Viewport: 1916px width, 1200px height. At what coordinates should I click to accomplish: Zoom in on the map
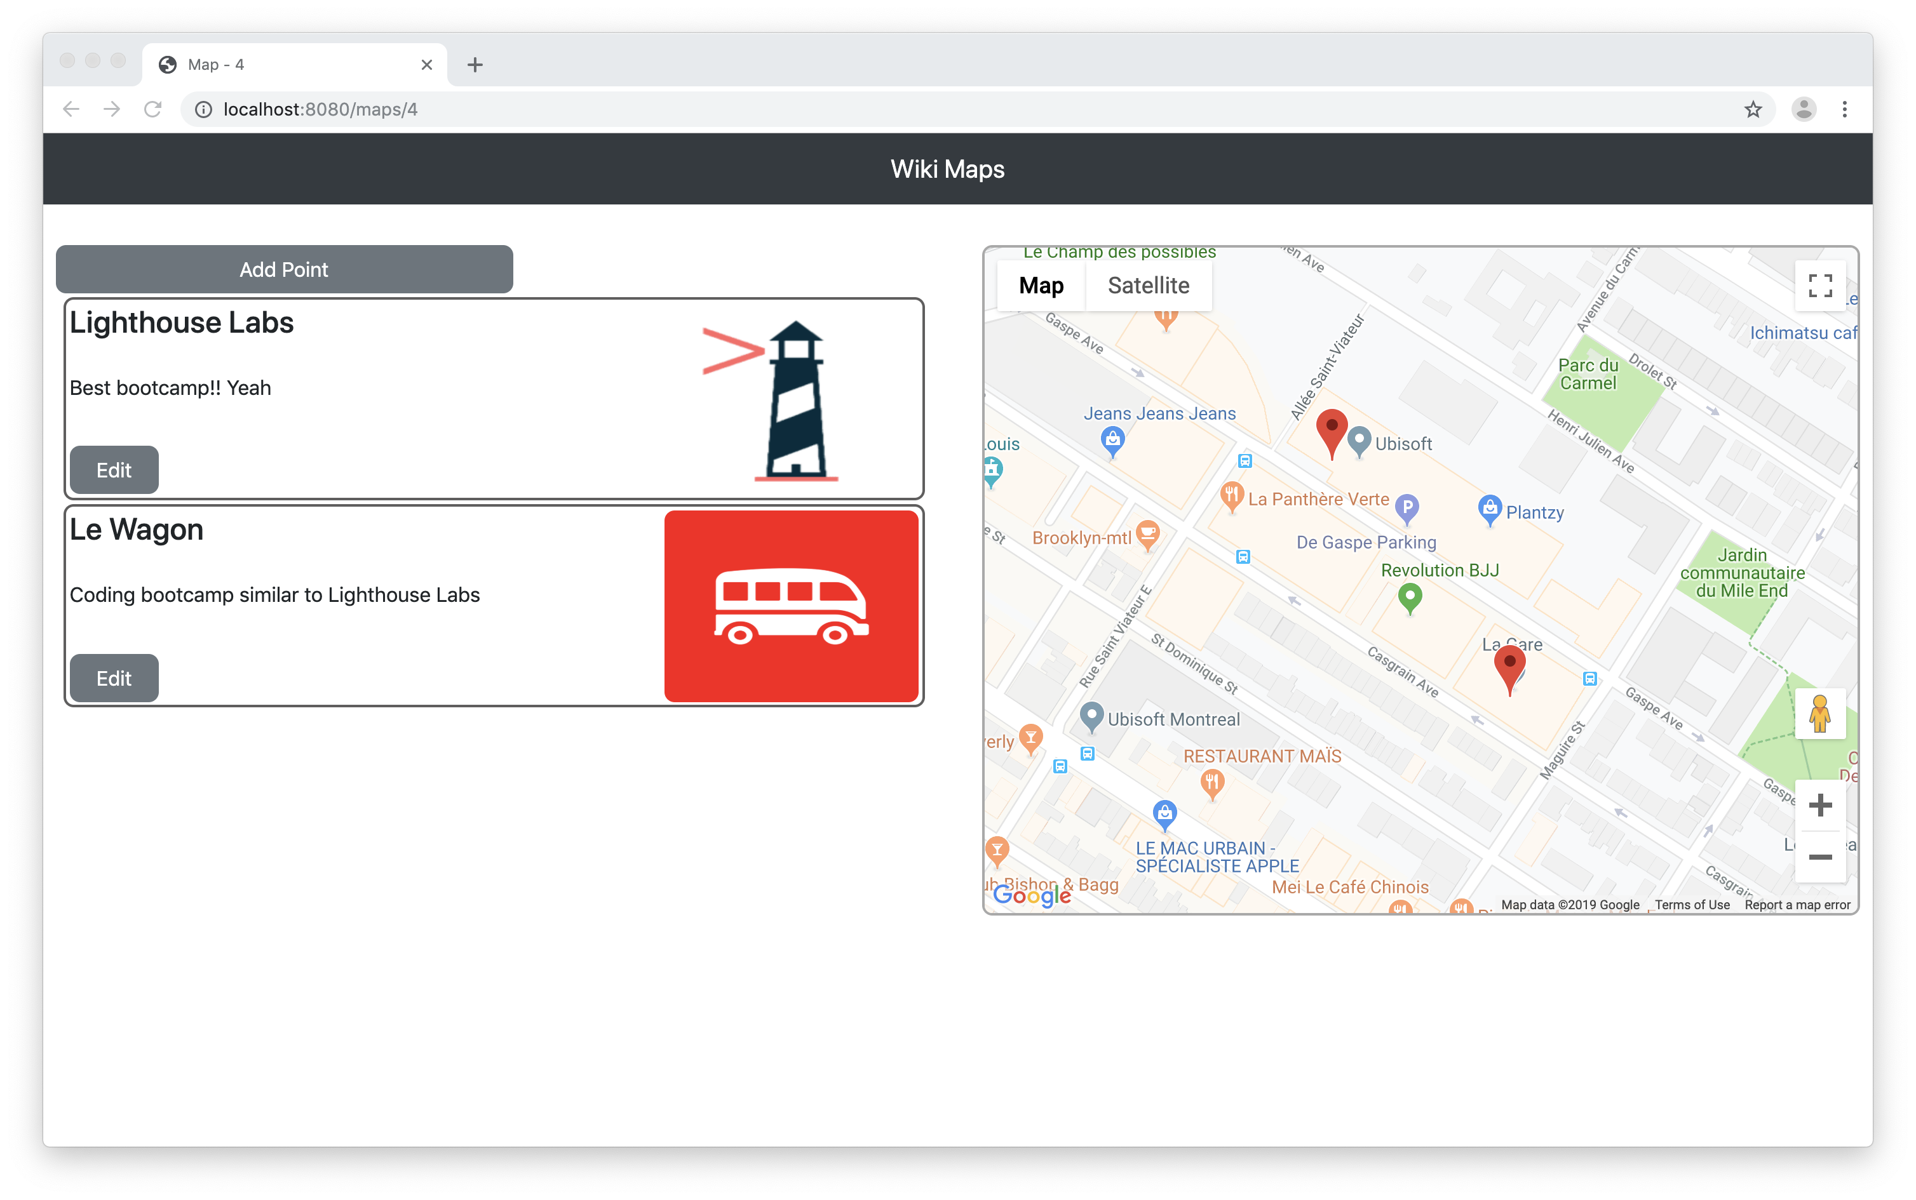[x=1820, y=806]
